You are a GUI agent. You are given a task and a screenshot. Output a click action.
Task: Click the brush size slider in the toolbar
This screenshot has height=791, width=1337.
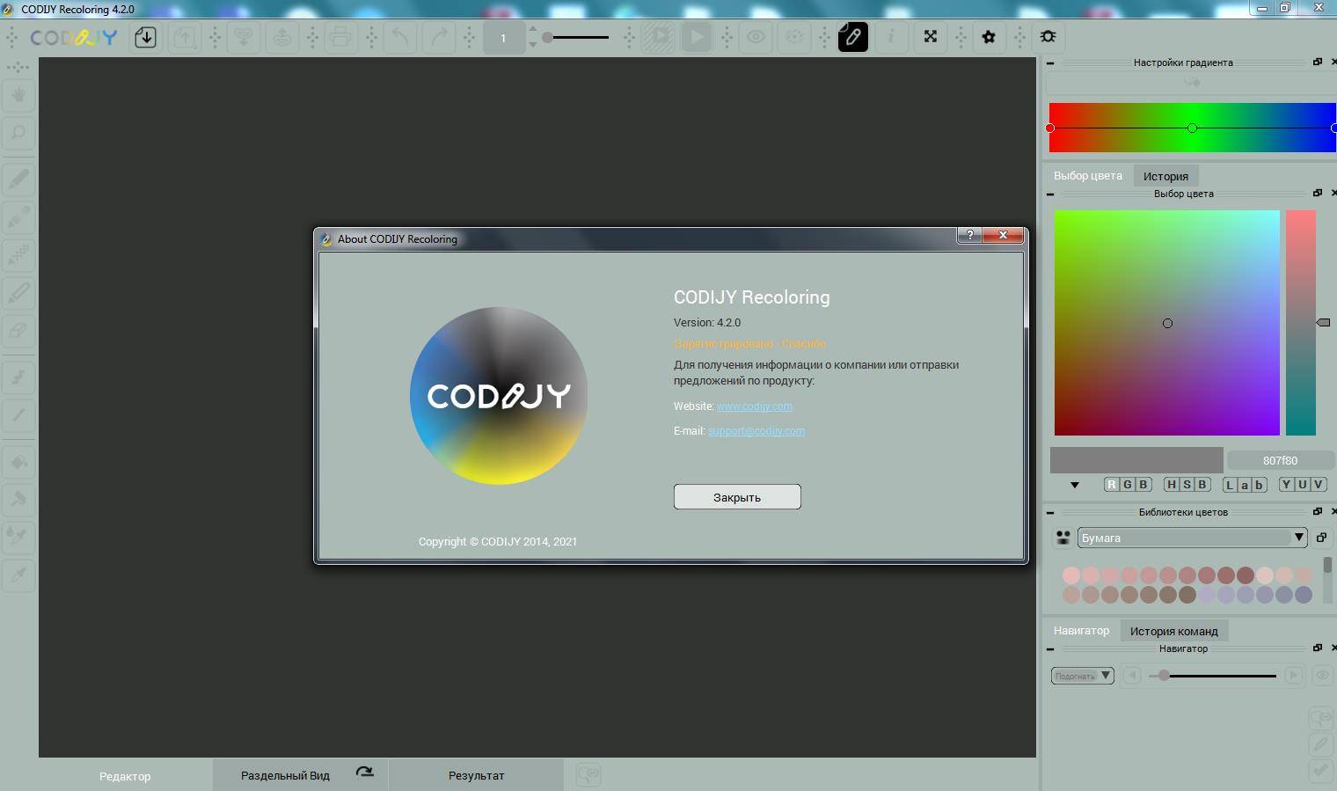tap(575, 38)
